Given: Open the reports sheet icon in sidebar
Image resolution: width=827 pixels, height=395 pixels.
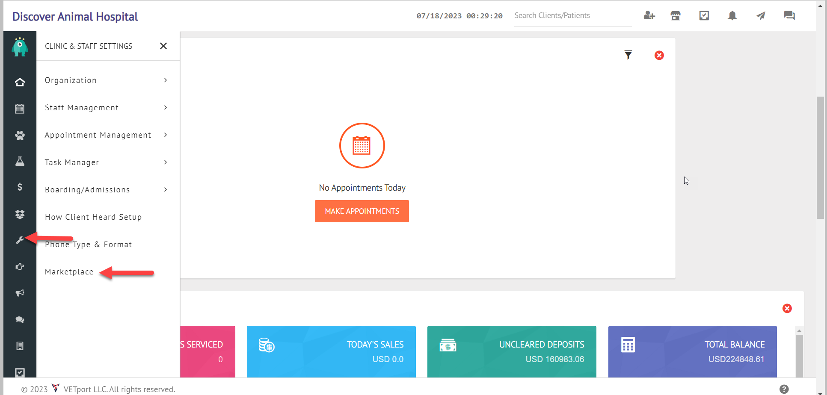Looking at the screenshot, I should (x=20, y=346).
